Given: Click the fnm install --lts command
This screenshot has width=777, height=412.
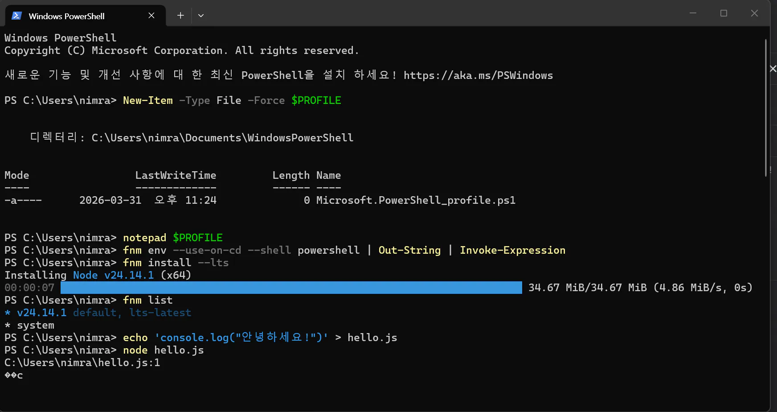Looking at the screenshot, I should click(x=175, y=263).
